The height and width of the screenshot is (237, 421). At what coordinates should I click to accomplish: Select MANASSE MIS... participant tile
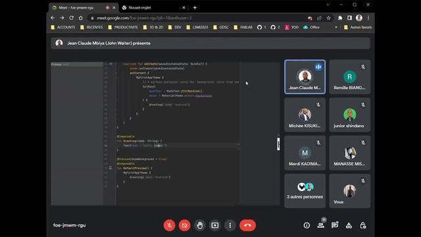coord(349,153)
